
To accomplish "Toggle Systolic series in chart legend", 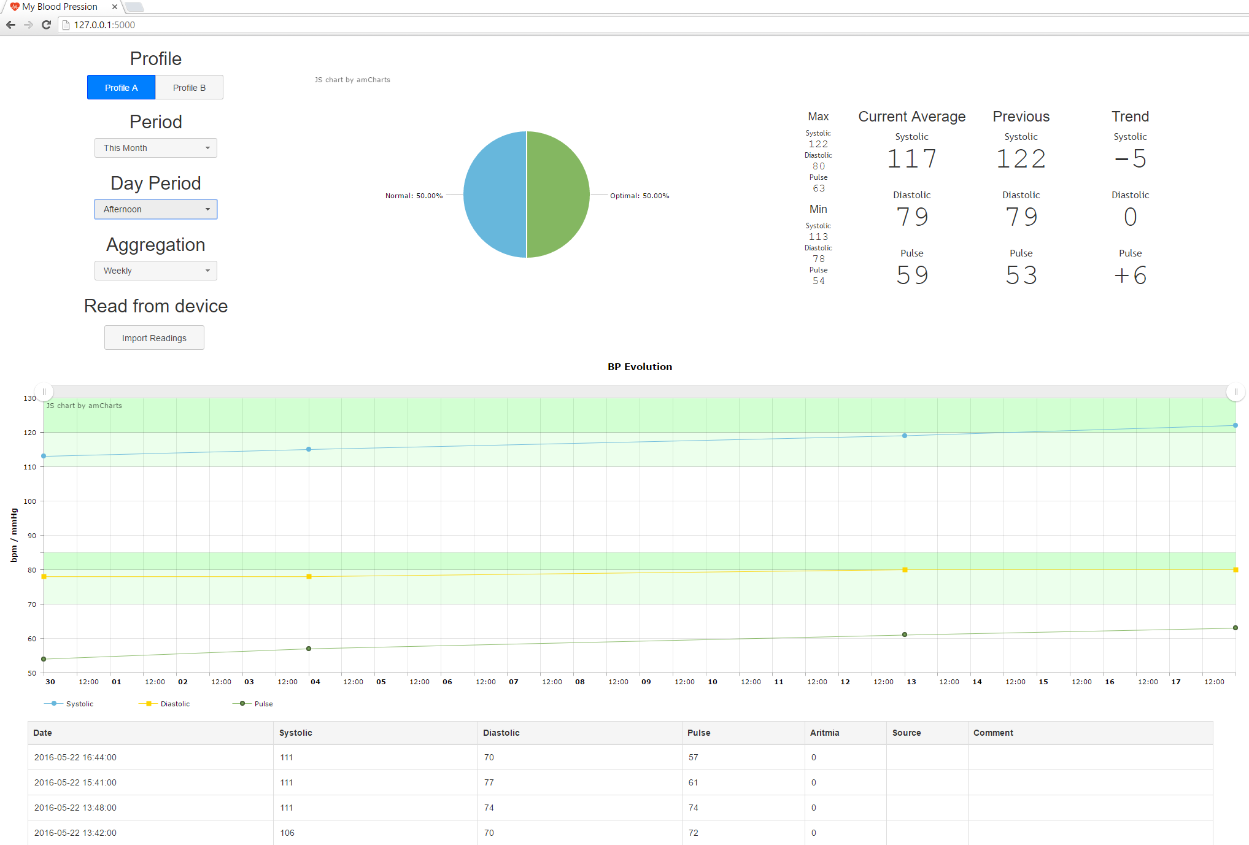I will point(69,704).
